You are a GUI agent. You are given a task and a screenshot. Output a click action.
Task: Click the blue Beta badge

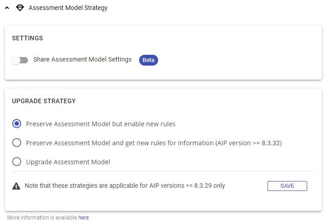pos(148,60)
